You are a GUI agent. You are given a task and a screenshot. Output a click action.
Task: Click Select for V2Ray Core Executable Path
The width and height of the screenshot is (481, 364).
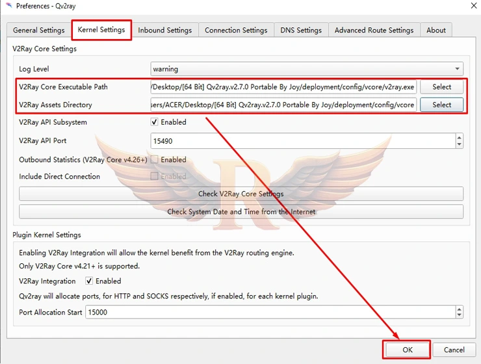(x=441, y=87)
